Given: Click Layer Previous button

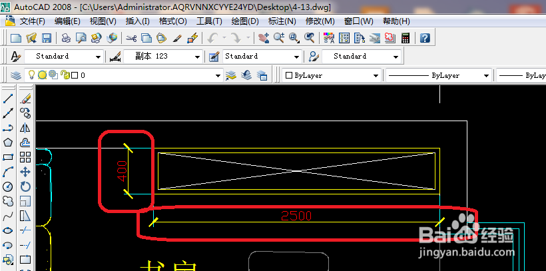Looking at the screenshot, I should [x=246, y=75].
